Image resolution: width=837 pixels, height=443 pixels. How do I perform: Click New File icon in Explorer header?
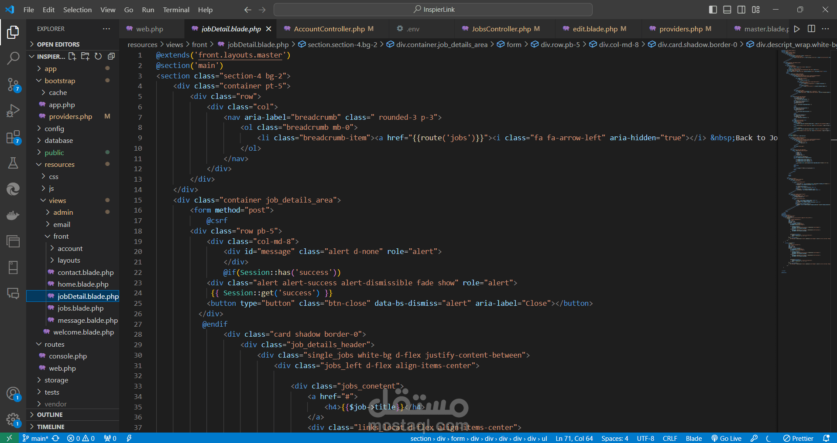[72, 56]
